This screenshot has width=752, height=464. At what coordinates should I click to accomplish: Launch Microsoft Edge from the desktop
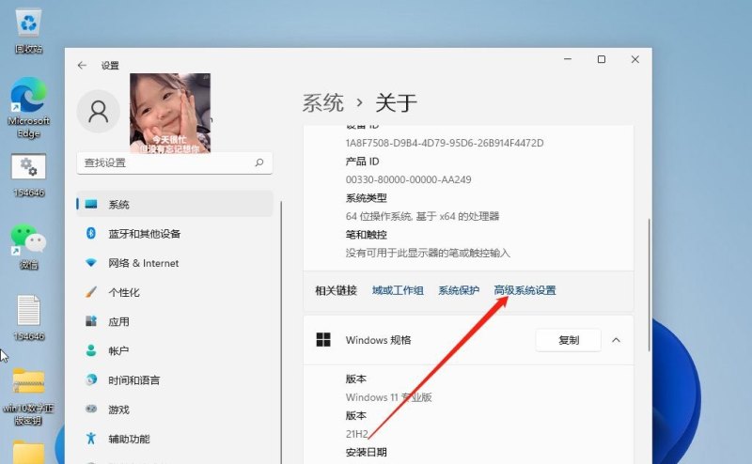(x=29, y=108)
